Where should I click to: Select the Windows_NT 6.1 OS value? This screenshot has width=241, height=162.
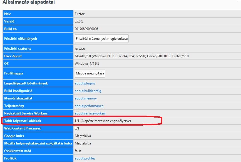point(87,64)
